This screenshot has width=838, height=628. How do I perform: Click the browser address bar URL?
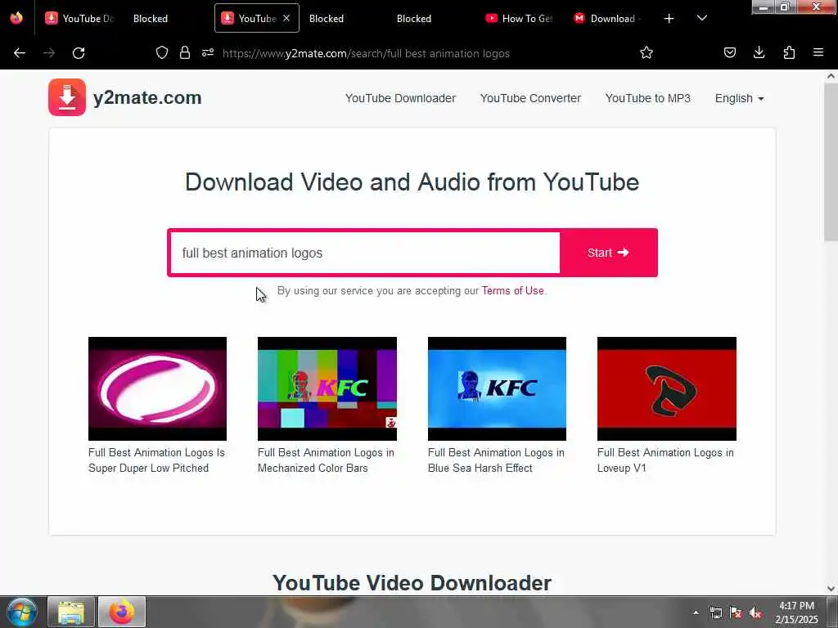366,53
